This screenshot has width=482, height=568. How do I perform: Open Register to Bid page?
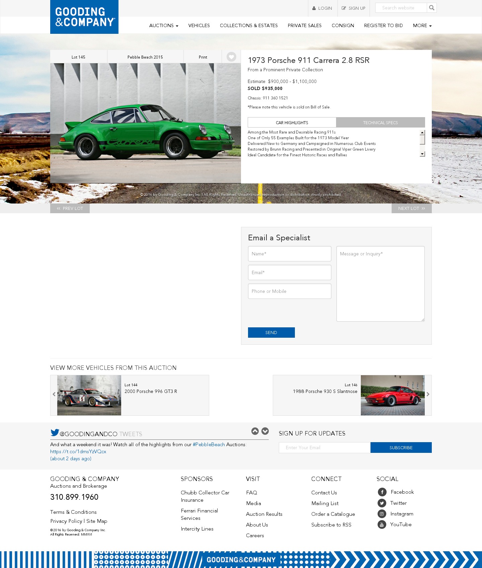[384, 25]
